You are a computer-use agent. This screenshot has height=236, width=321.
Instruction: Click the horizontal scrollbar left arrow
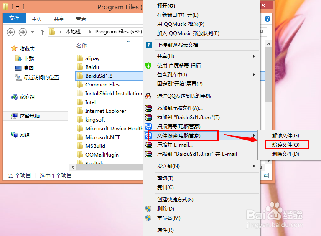tap(73, 167)
